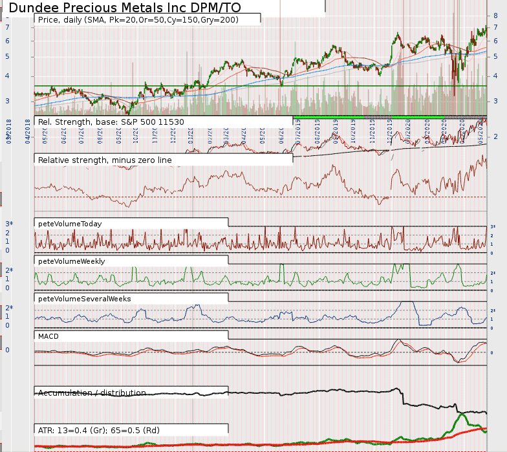
Task: Click the 3* value on peteVolumeToday axis
Action: tap(9, 224)
